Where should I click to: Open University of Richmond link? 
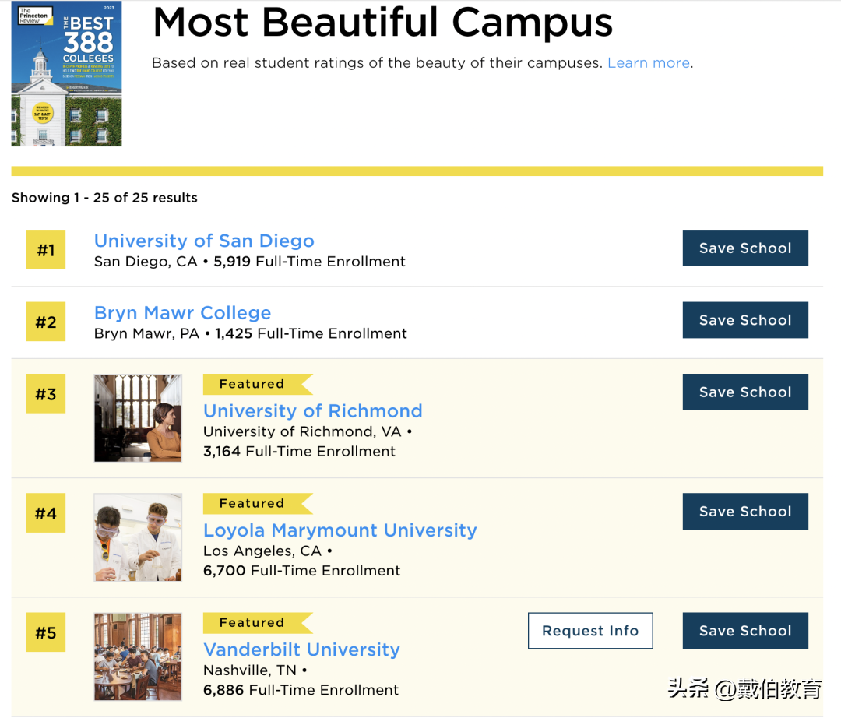point(312,410)
